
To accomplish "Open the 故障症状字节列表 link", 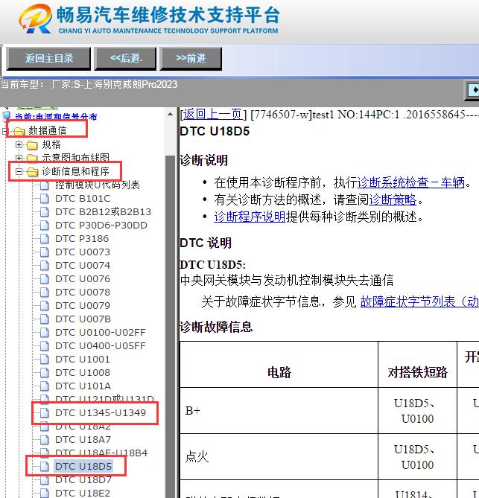I will tap(419, 301).
